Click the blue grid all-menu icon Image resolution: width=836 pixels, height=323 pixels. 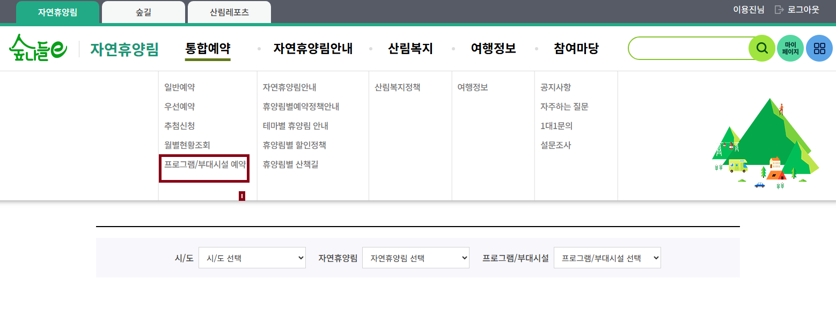pos(818,48)
